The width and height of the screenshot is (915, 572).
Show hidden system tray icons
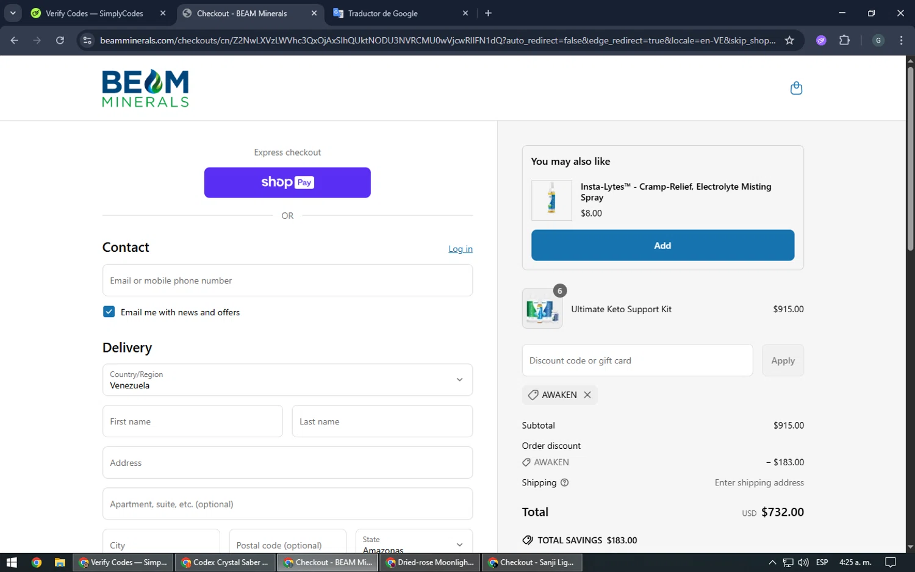point(772,562)
